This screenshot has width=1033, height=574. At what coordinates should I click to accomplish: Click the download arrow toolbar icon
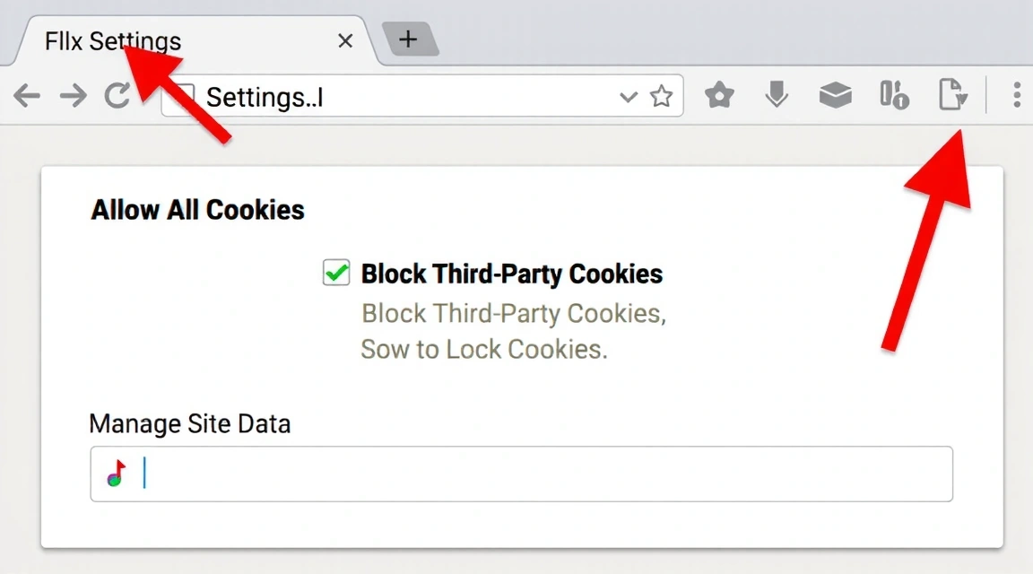(775, 95)
